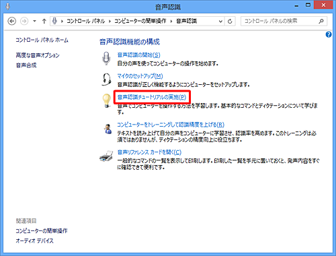The image size is (336, 256).
Task: Click the person icon beside the training link
Action: coord(108,129)
